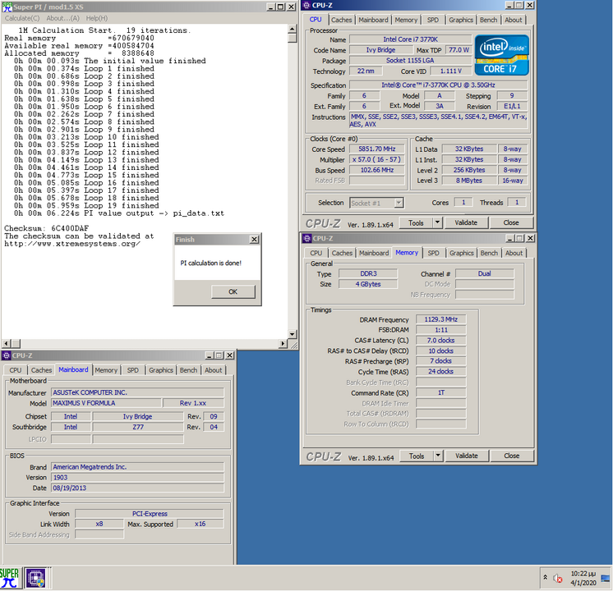Click Tools button in Memory CPU-Z window
613x591 pixels.
coord(417,456)
